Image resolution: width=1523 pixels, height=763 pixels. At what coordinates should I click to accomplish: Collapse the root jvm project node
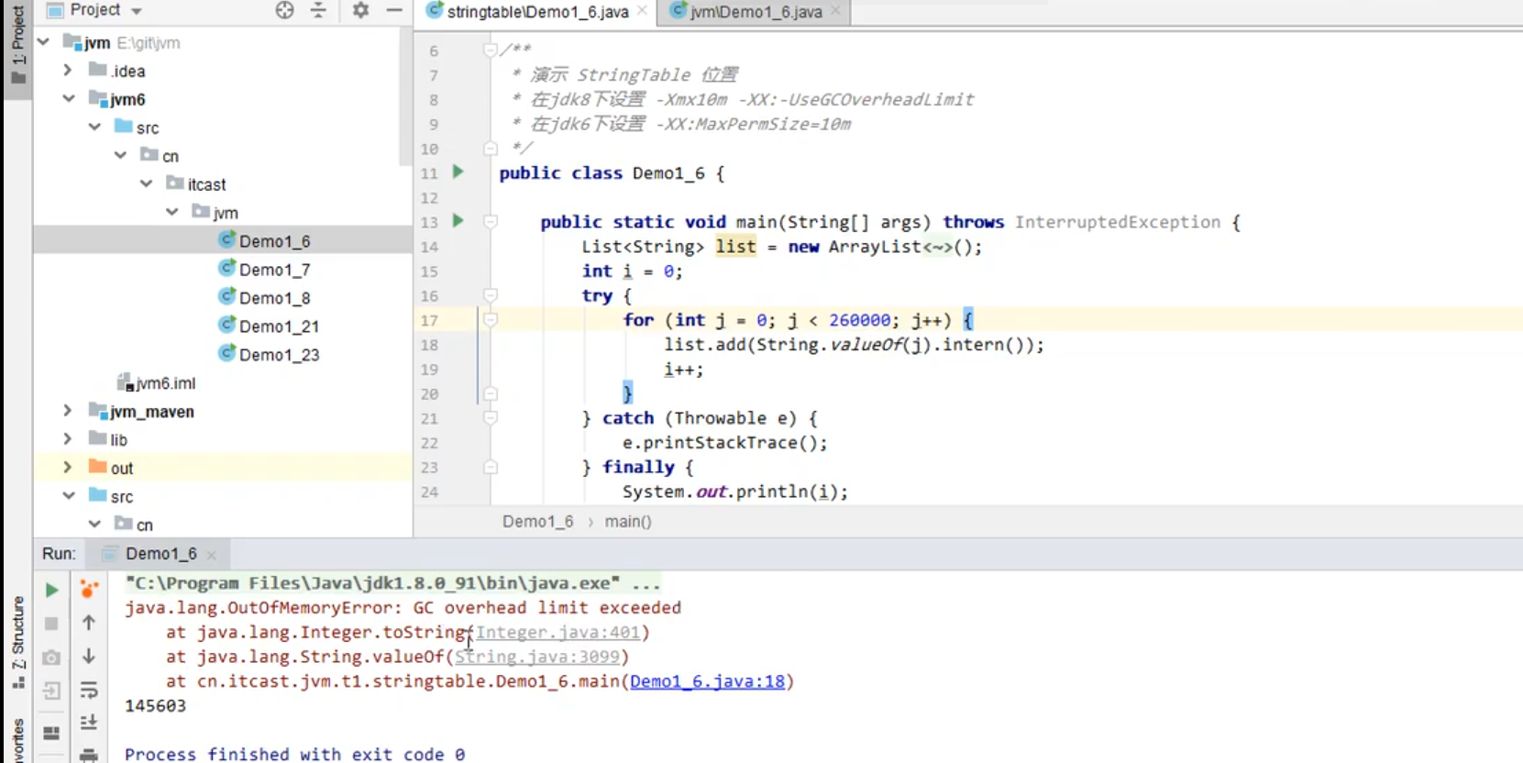point(43,42)
